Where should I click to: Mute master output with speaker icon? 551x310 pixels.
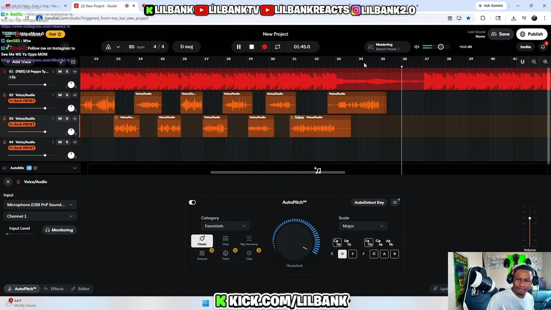(416, 46)
